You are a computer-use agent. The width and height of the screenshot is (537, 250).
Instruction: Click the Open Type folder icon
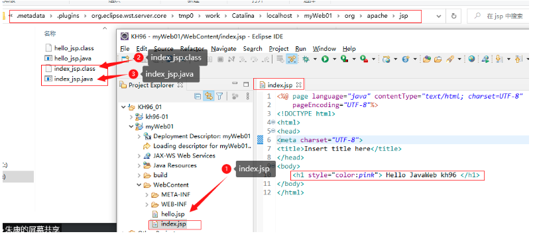pos(427,59)
